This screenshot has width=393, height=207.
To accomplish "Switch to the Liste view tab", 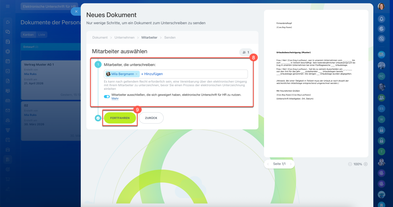I will [41, 35].
